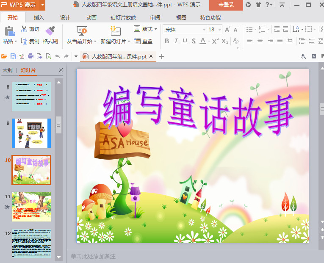324x263 pixels.
Task: Select slide 9 thumbnail
Action: tap(31, 133)
